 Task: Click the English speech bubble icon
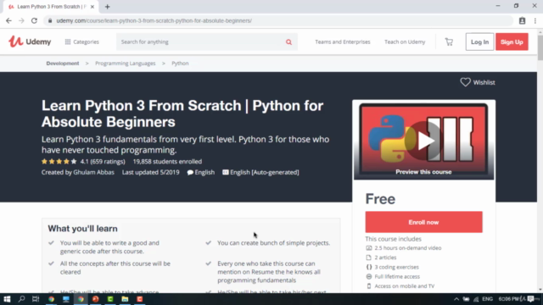[190, 172]
